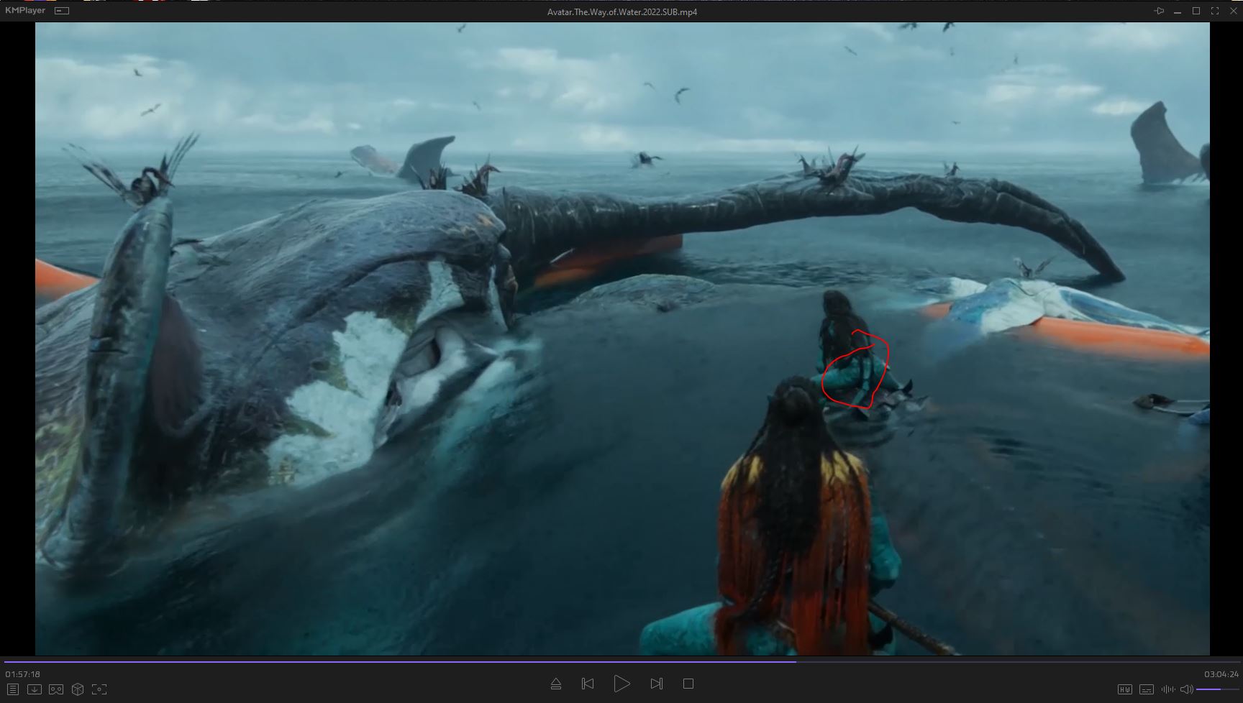The height and width of the screenshot is (703, 1243).
Task: Enable VR goggles mode
Action: [x=55, y=689]
